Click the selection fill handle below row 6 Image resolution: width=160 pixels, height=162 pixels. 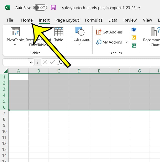click(9, 110)
